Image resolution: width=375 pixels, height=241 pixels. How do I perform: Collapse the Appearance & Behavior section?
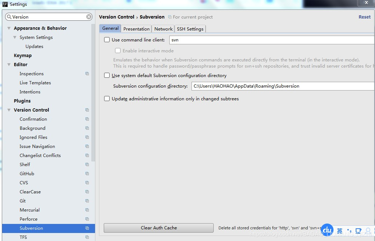point(8,28)
